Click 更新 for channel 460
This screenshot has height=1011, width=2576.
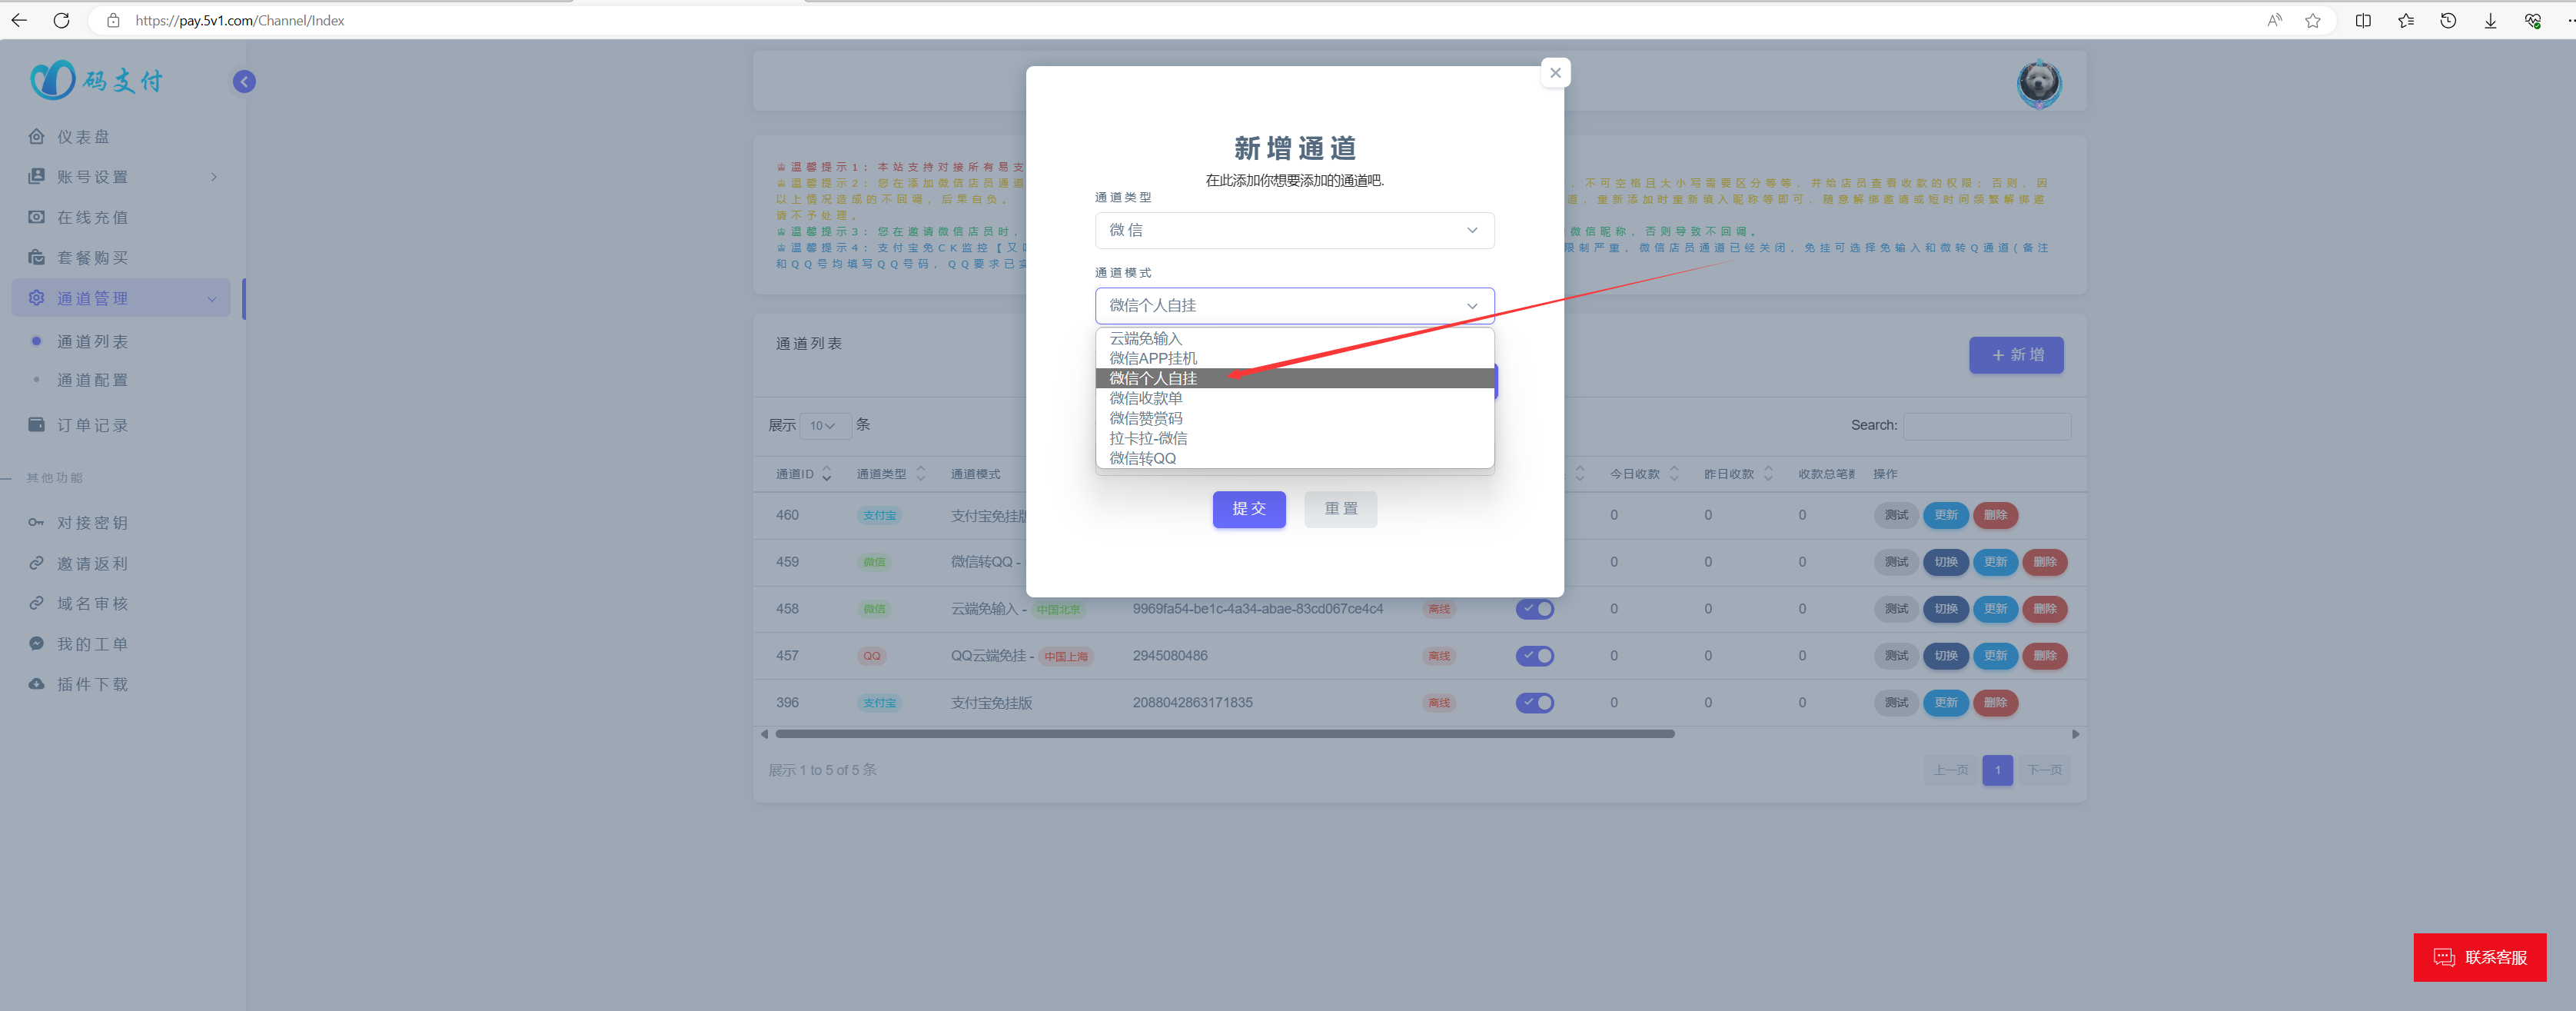(1945, 515)
